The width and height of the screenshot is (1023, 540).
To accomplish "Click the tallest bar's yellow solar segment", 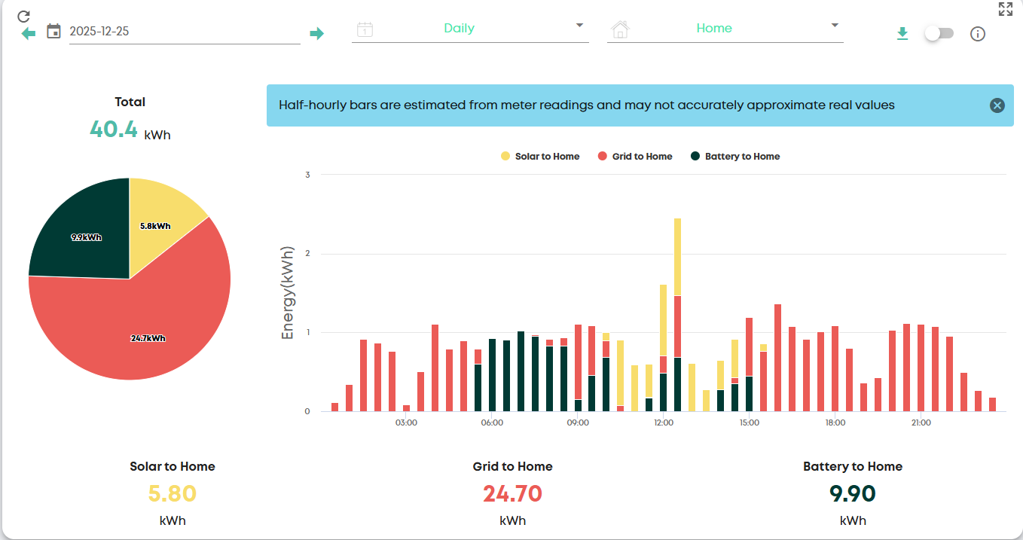I will click(x=677, y=256).
